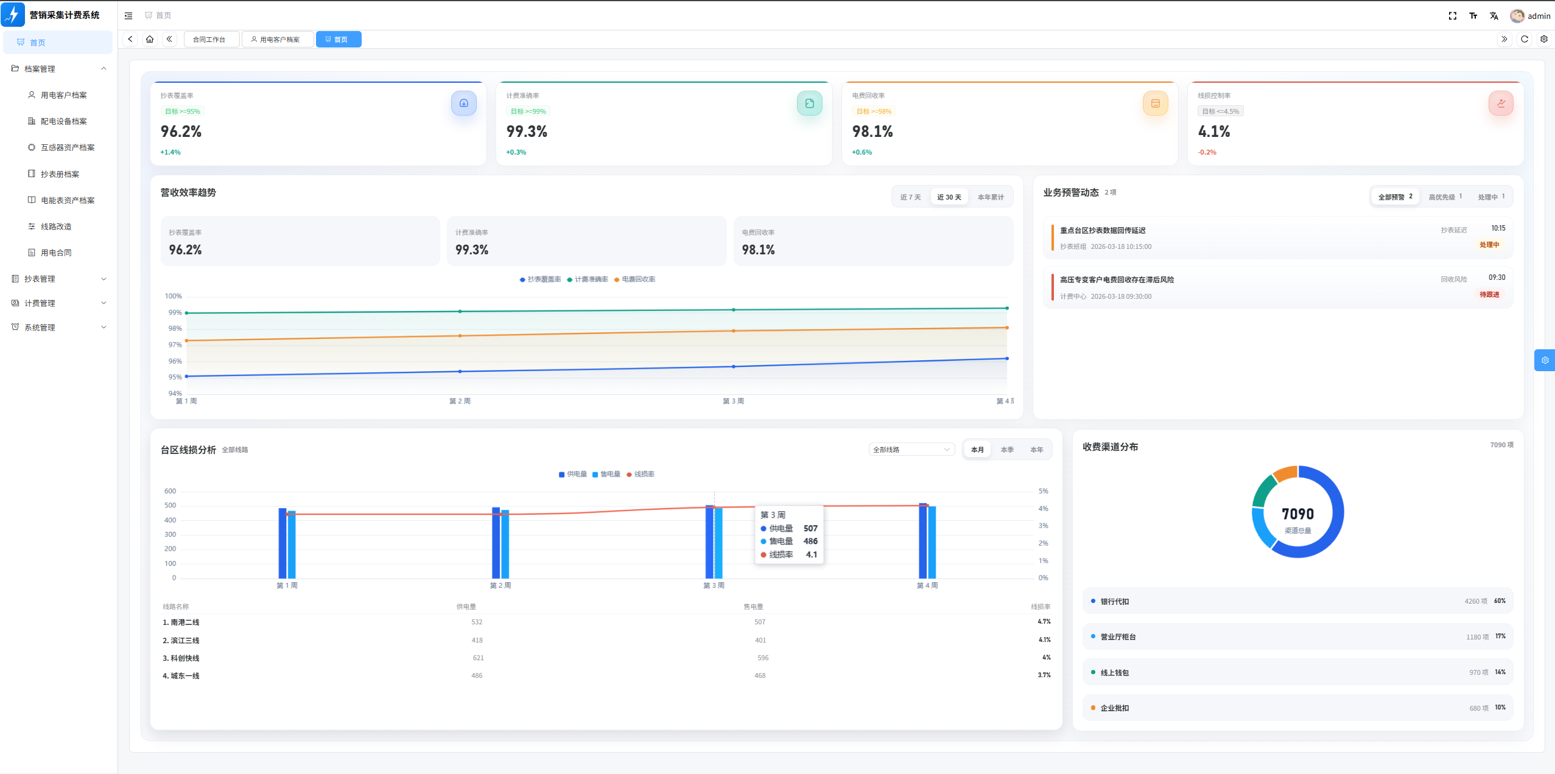Image resolution: width=1555 pixels, height=774 pixels.
Task: Click the 抄表覆盖率 card icon
Action: (464, 103)
